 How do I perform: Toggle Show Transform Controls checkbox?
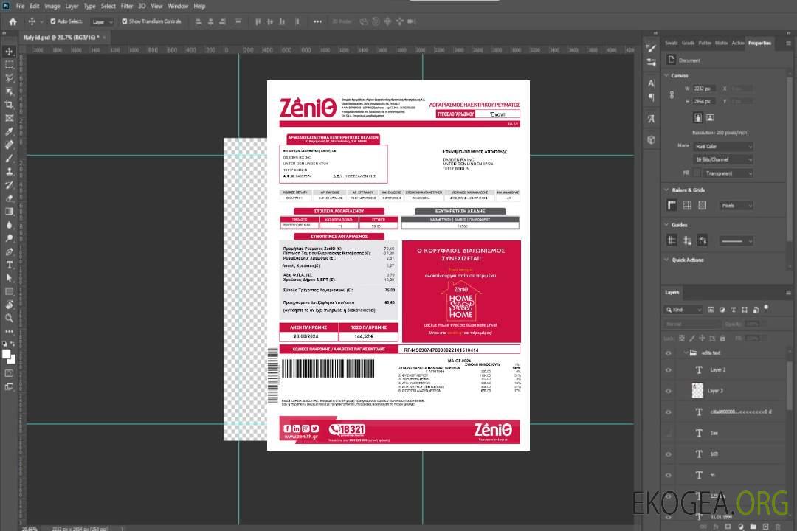125,21
